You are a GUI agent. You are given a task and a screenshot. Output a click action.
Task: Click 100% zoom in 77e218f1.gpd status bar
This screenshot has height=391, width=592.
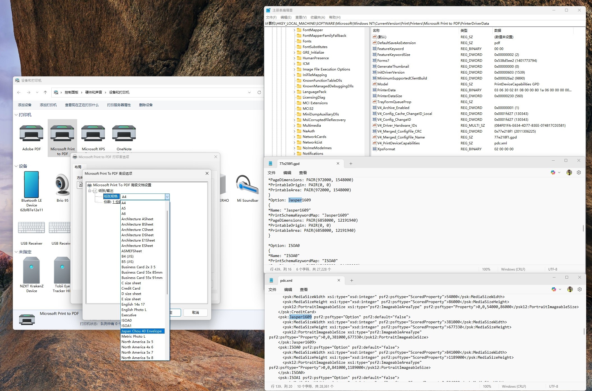tap(486, 269)
